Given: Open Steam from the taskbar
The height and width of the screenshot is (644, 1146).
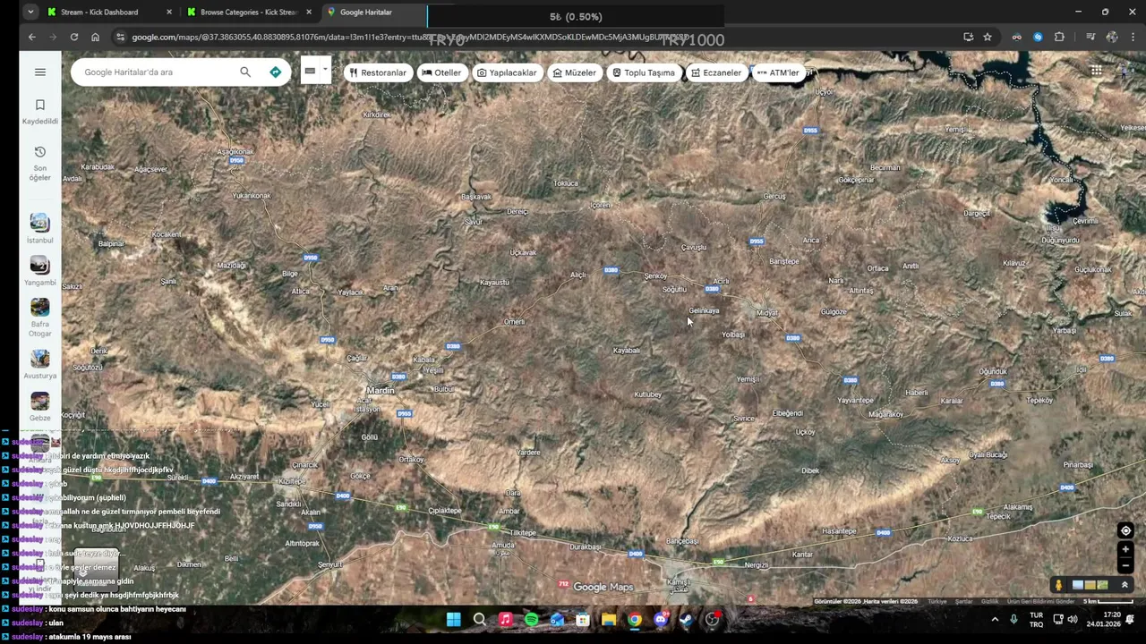Looking at the screenshot, I should click(x=686, y=619).
